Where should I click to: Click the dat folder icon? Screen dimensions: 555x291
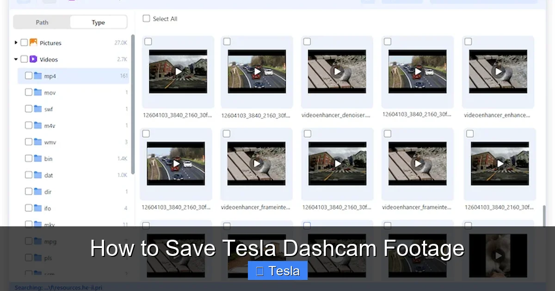[38, 175]
